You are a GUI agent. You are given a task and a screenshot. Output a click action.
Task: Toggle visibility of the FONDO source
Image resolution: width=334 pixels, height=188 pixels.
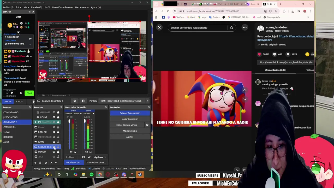[x=54, y=152]
